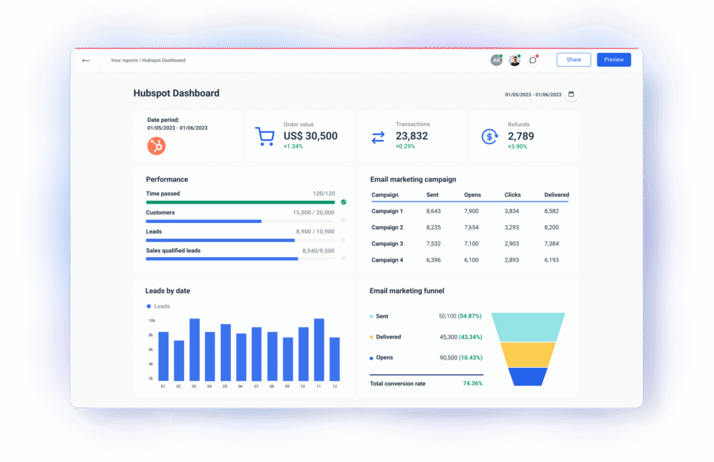The image size is (714, 462).
Task: Select the Campaign 2 table row
Action: [x=469, y=227]
